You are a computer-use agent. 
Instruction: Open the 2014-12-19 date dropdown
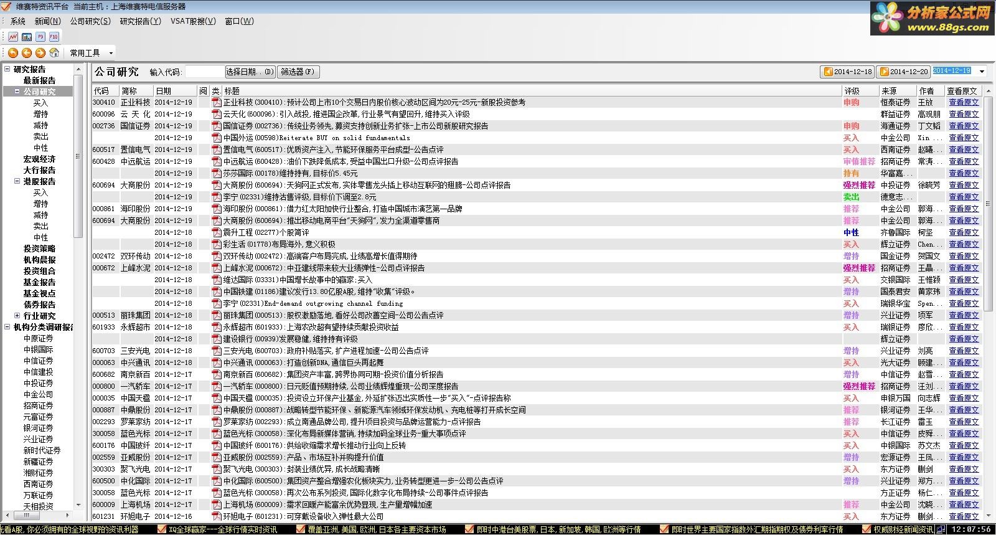982,72
